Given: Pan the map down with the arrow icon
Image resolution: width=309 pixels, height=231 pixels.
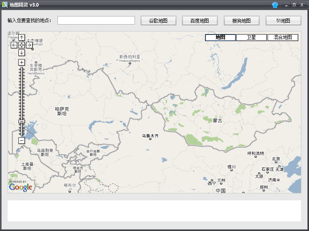Looking at the screenshot, I should coord(21,53).
